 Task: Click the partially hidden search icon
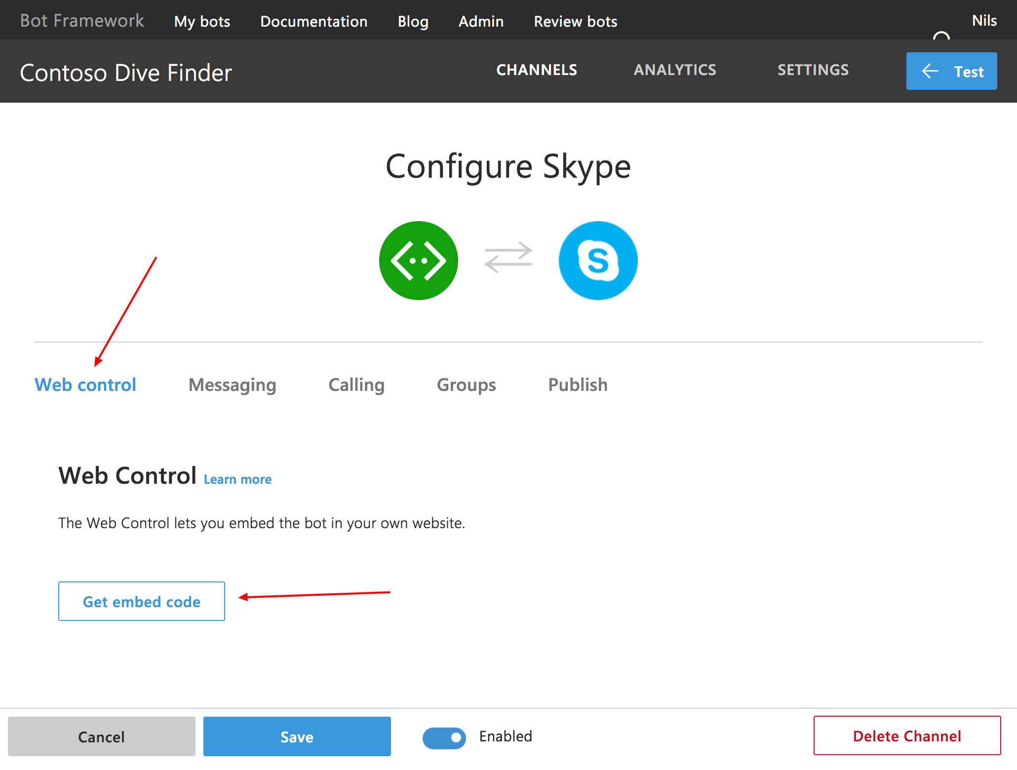click(941, 37)
